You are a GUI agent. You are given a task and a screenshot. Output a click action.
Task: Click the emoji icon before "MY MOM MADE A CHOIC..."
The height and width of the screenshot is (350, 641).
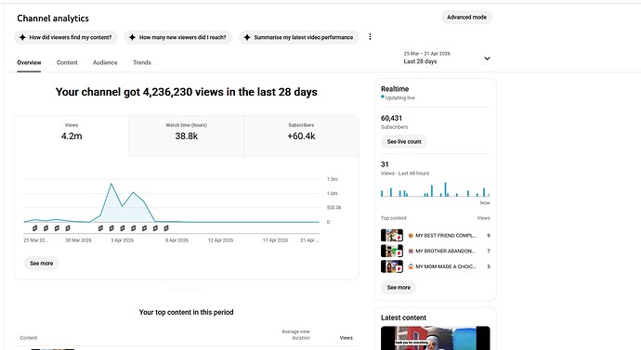[x=411, y=266]
